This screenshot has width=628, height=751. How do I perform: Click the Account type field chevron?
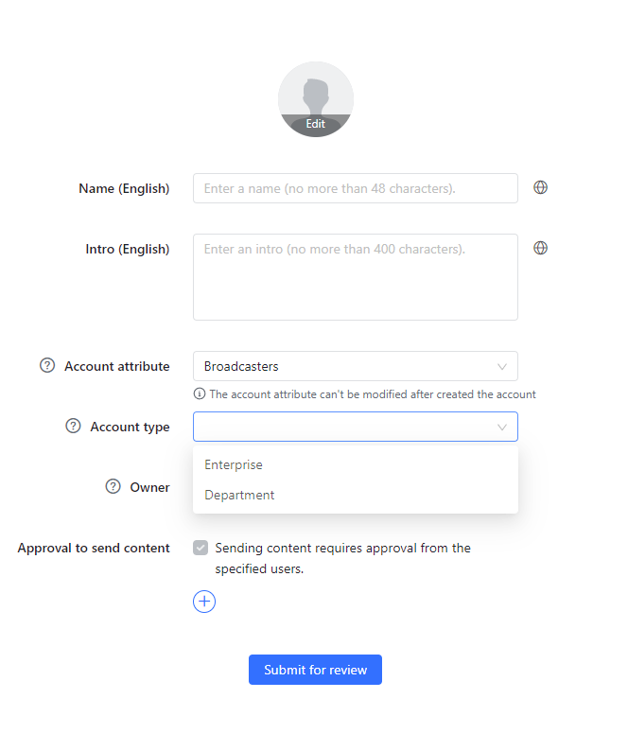pyautogui.click(x=502, y=427)
